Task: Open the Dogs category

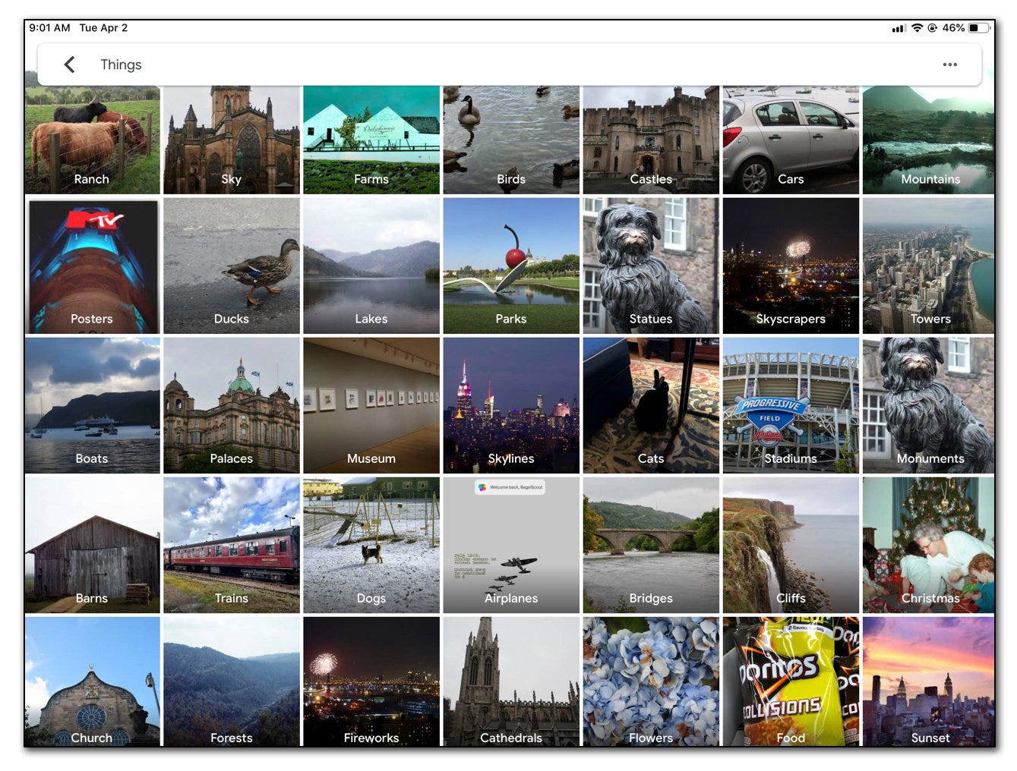Action: pyautogui.click(x=371, y=545)
